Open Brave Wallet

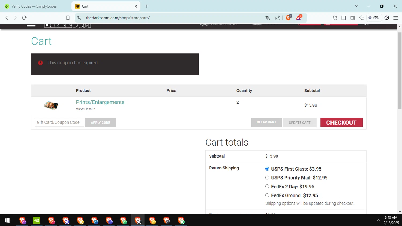(353, 18)
